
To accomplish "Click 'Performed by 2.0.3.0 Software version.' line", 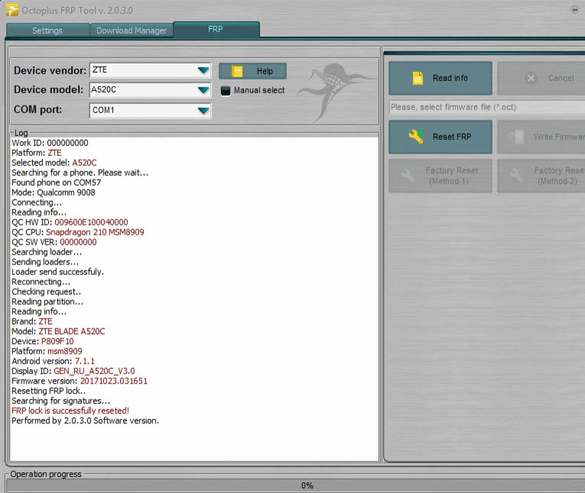I will 85,420.
